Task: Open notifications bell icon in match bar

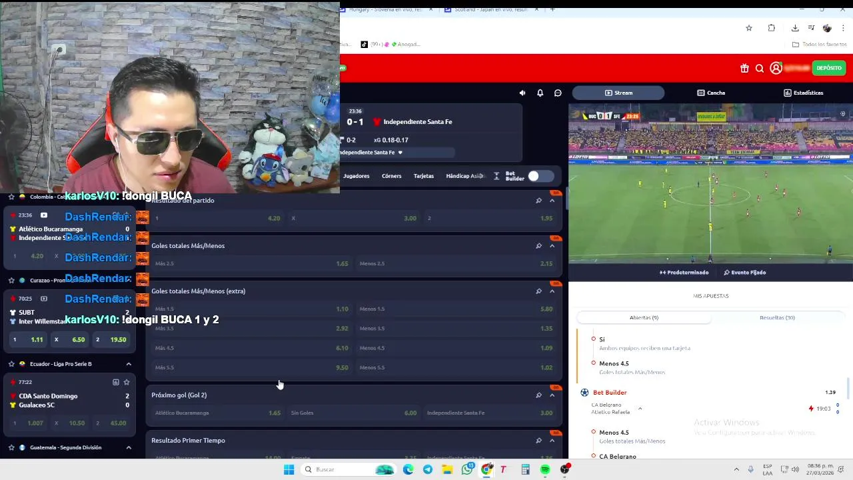Action: click(540, 93)
